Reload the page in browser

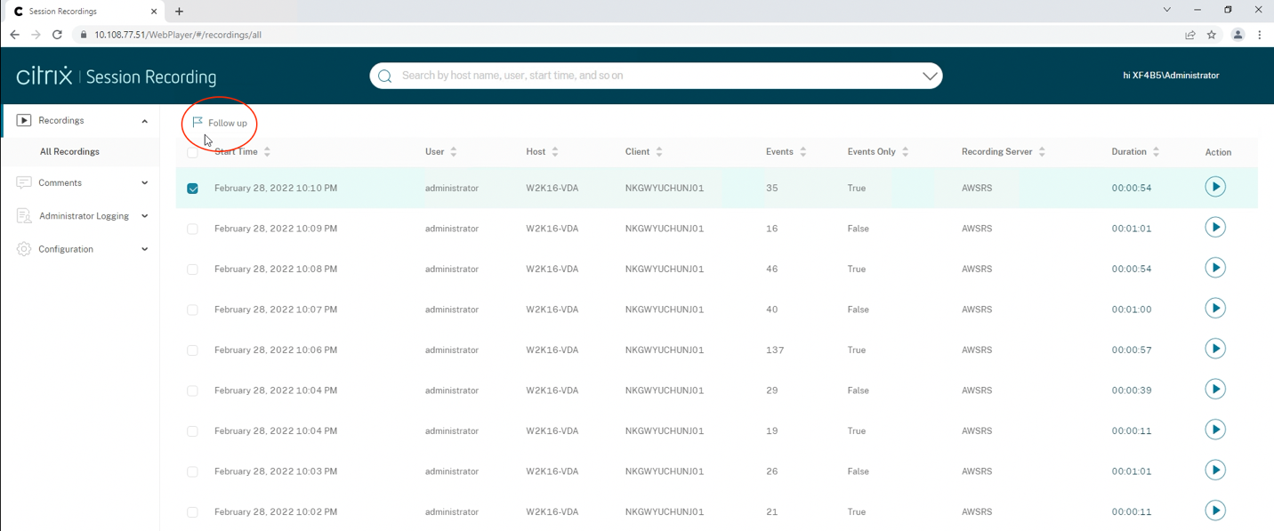pos(57,35)
